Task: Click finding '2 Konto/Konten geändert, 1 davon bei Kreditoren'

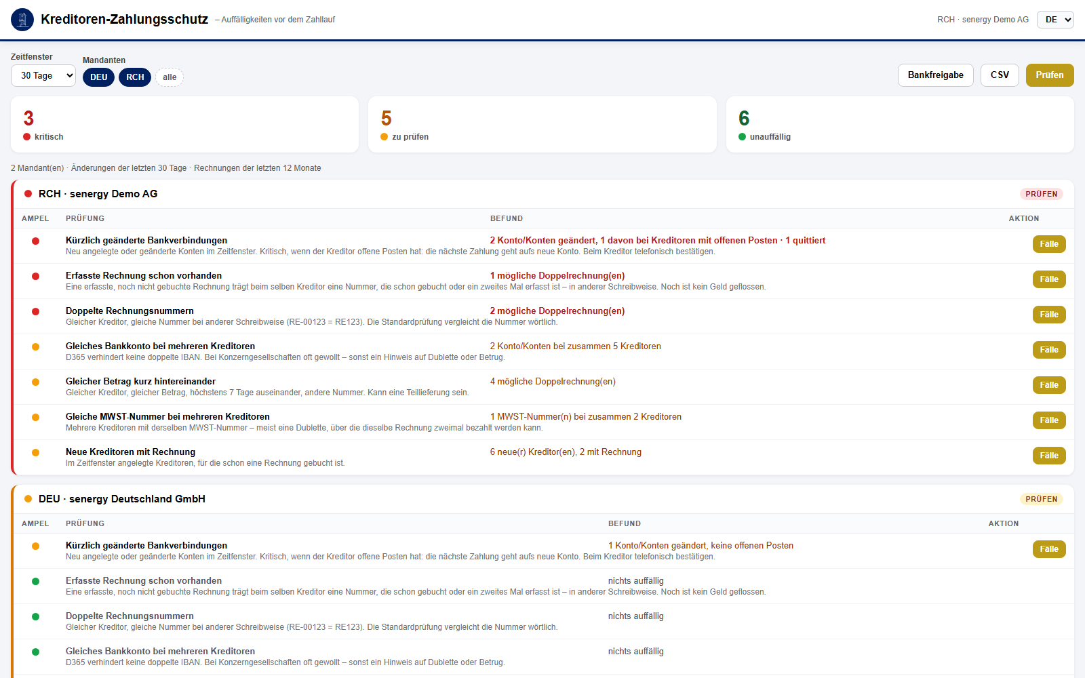Action: pyautogui.click(x=658, y=241)
